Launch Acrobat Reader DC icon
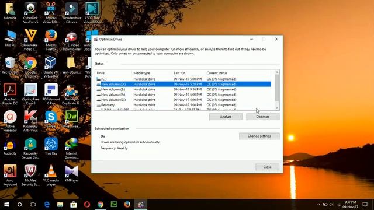This screenshot has height=210, width=374. point(10,94)
